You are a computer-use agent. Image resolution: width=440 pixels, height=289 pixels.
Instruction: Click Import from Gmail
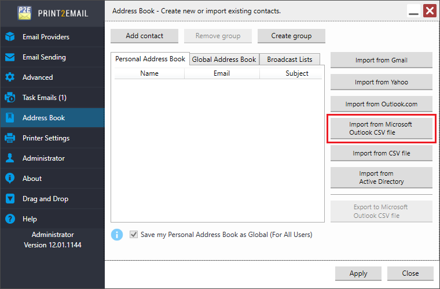(382, 60)
